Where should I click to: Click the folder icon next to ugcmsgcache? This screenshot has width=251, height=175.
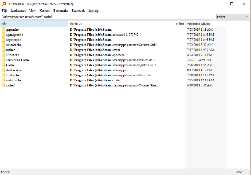point(3,35)
